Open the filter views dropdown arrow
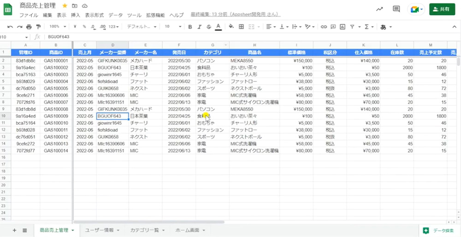Image resolution: width=461 pixels, height=237 pixels. point(359,27)
